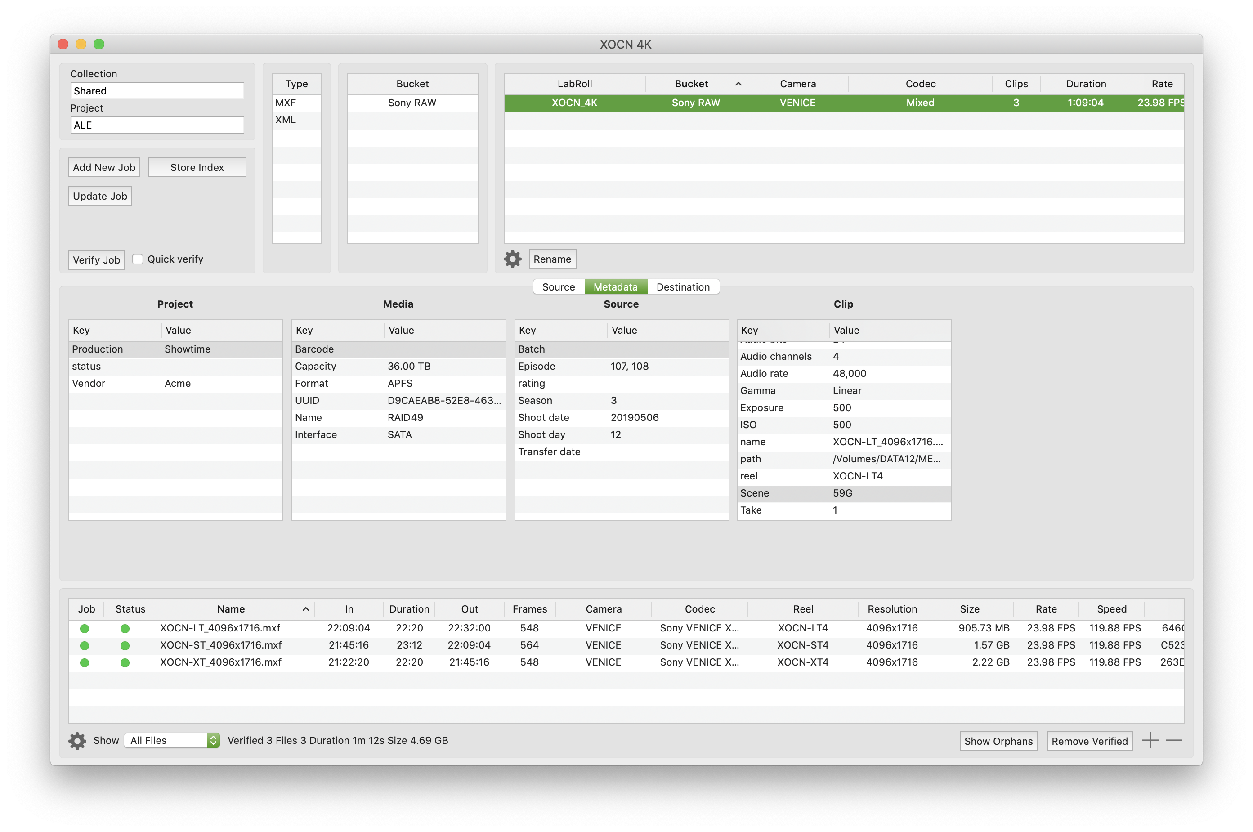Click the reel XOCN-LT4 row

click(843, 476)
